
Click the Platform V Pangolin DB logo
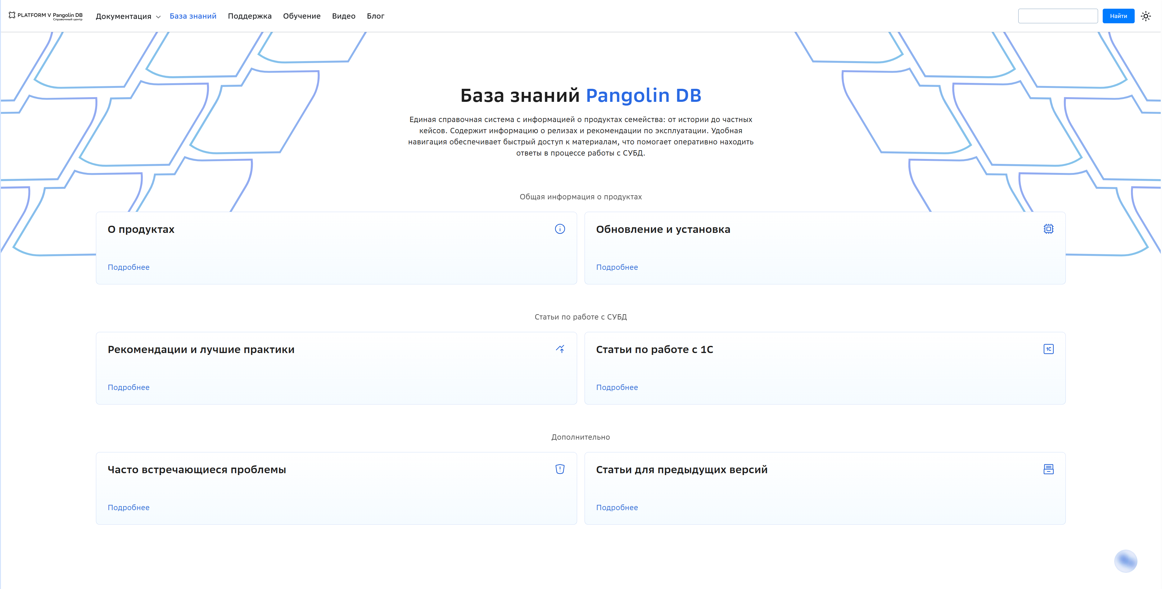tap(46, 16)
